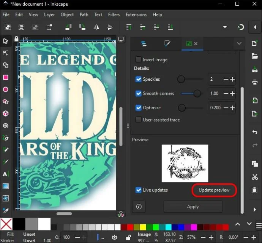This screenshot has height=243, width=262.
Task: Toggle the layer lock in status bar
Action: pos(128,237)
